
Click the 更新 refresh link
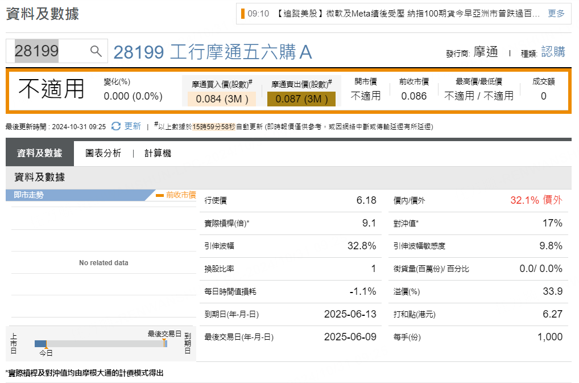pyautogui.click(x=133, y=126)
